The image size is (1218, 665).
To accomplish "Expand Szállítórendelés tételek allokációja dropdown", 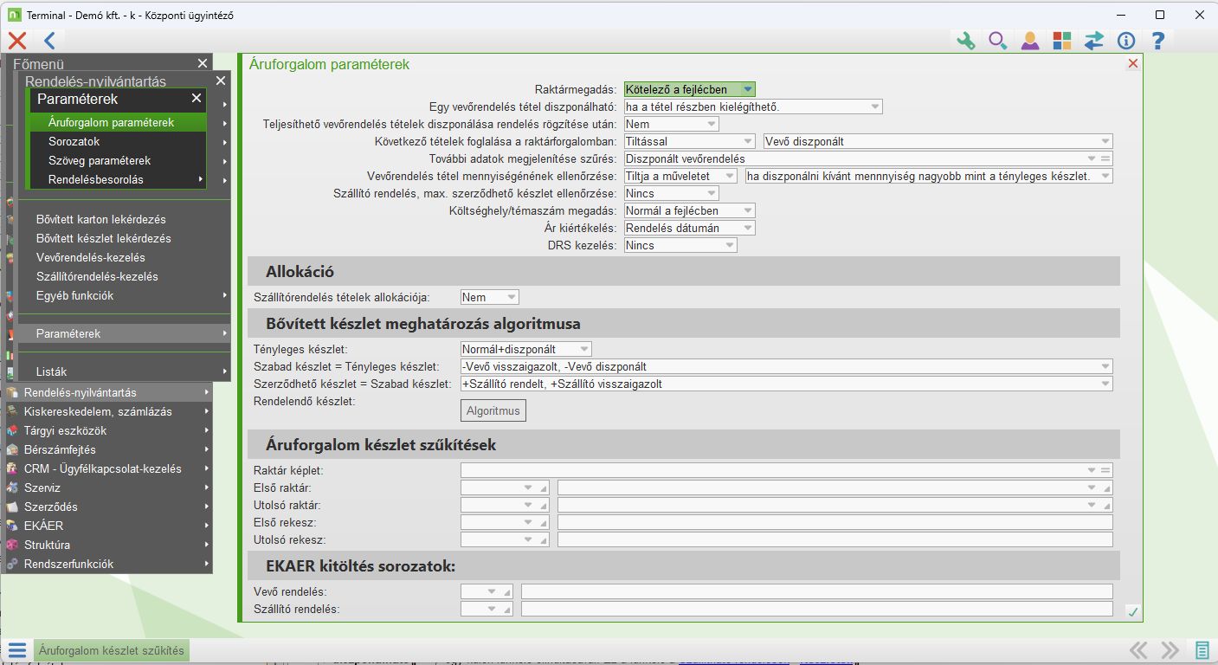I will (512, 297).
